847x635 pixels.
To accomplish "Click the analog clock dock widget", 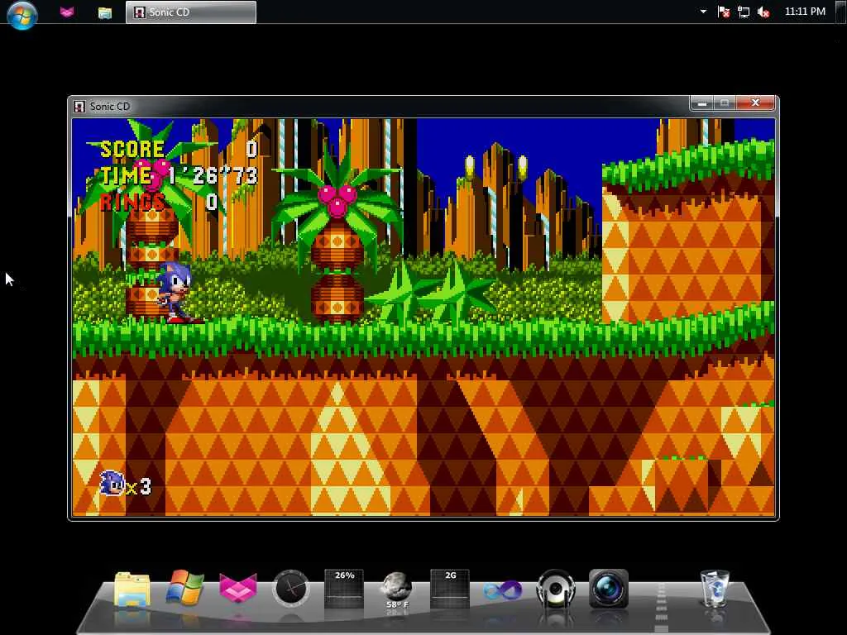I will (291, 588).
